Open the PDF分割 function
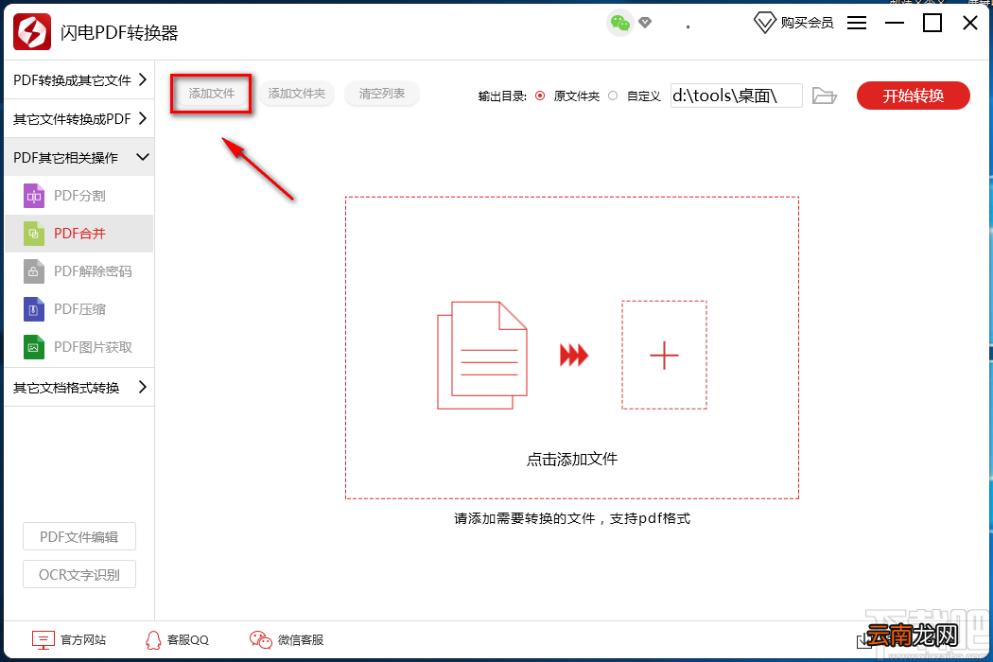This screenshot has height=662, width=993. 79,196
